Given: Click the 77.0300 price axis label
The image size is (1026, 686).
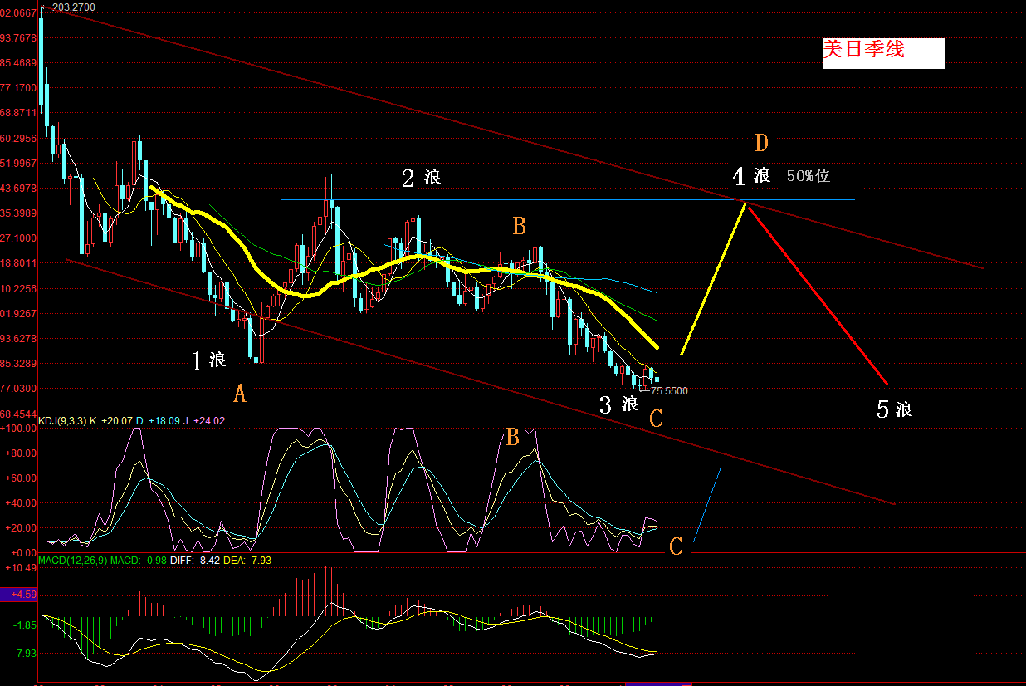Looking at the screenshot, I should click(18, 389).
